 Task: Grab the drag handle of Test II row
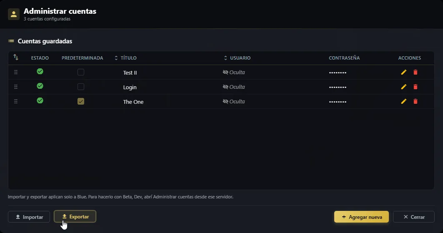tap(16, 72)
